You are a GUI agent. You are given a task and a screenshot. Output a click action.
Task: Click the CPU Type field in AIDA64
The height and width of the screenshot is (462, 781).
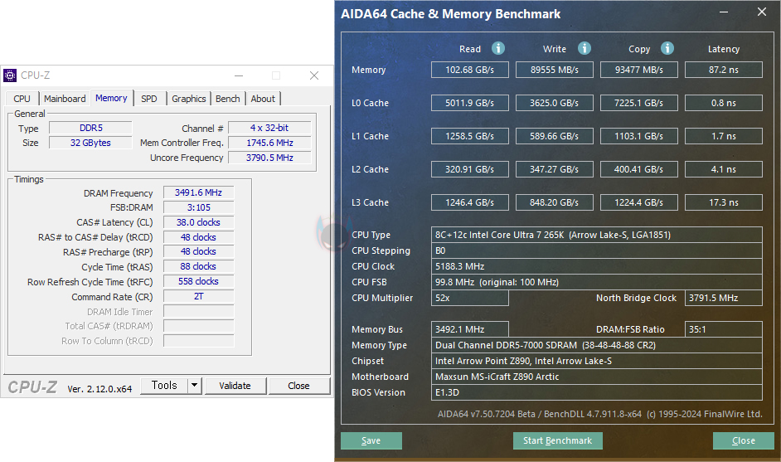point(597,235)
